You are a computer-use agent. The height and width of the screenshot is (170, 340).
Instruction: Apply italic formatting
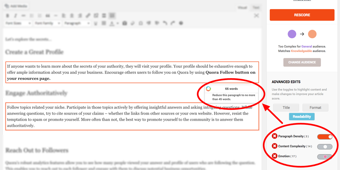click(x=16, y=16)
